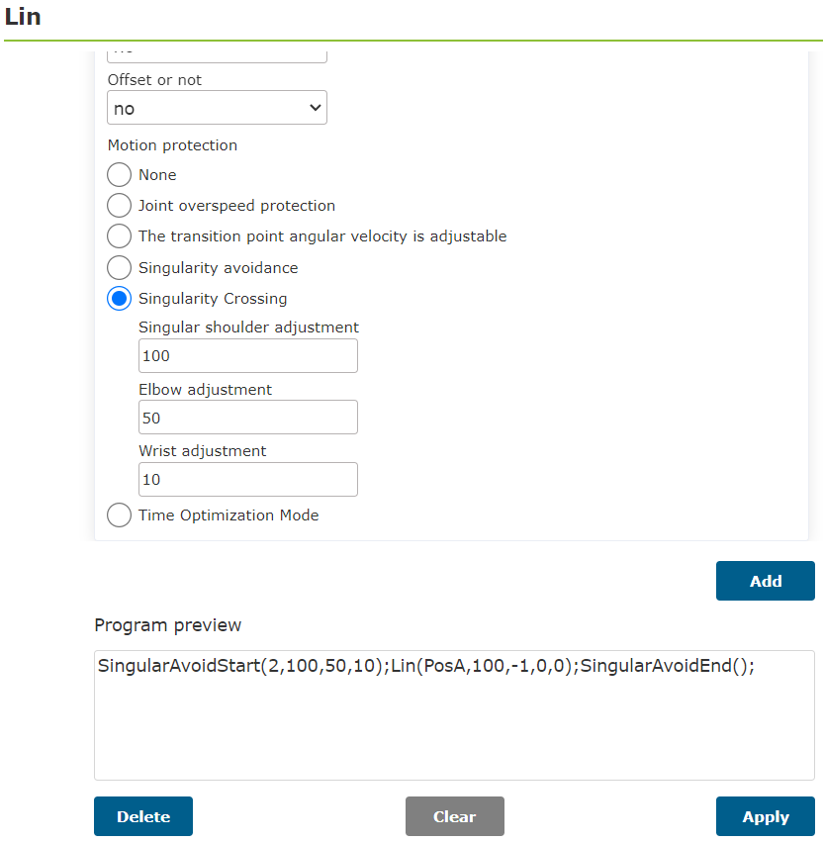Select transition point angular velocity adjustable option
Image resolution: width=823 pixels, height=842 pixels.
pyautogui.click(x=119, y=236)
